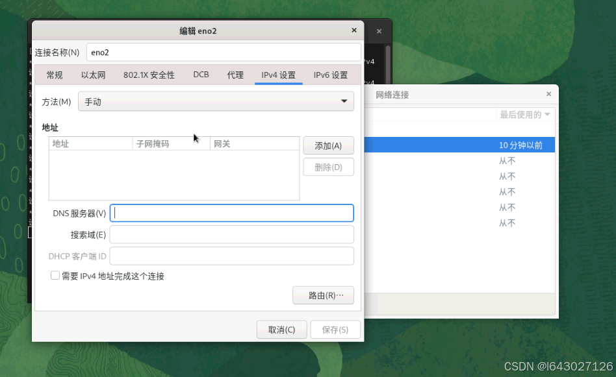616x377 pixels.
Task: Open the 方法 dropdown set to 手动
Action: click(216, 102)
